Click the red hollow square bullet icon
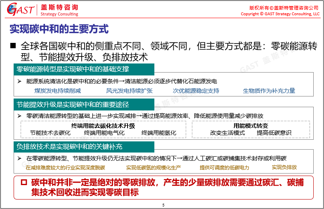 coord(24,183)
